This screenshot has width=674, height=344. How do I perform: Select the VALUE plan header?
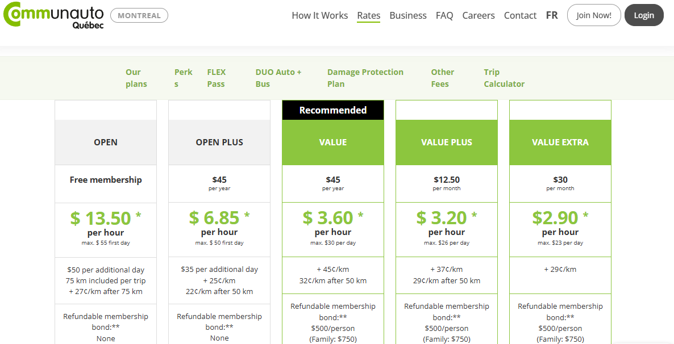click(x=333, y=142)
